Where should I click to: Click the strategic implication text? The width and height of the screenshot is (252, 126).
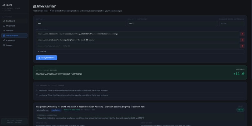coord(90,118)
